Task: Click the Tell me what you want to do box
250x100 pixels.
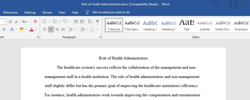Action: pos(108,12)
